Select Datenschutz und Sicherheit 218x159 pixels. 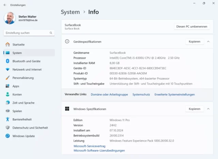pos(29,127)
